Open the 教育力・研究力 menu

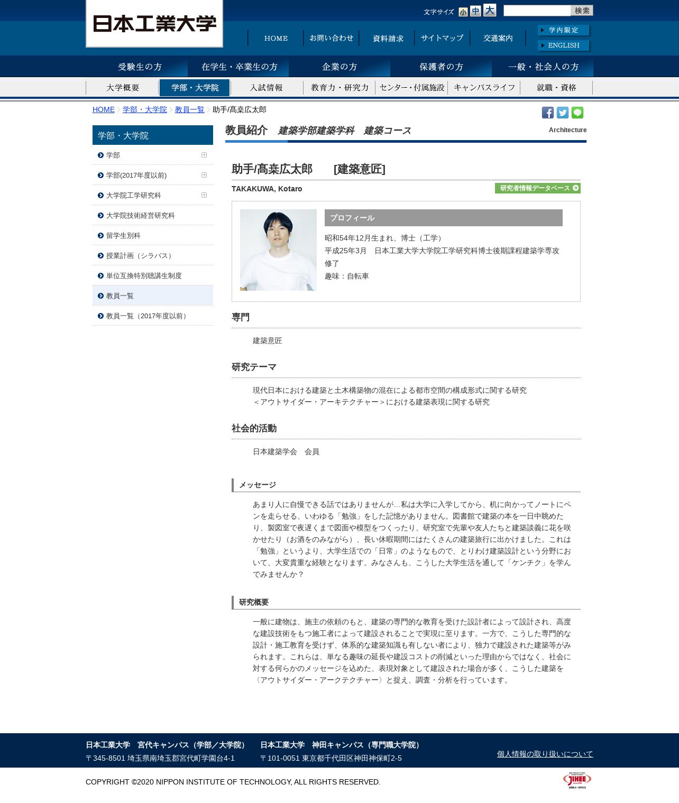(339, 88)
